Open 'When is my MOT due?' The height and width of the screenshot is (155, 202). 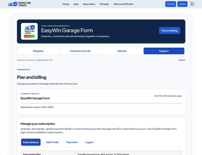tap(124, 4)
